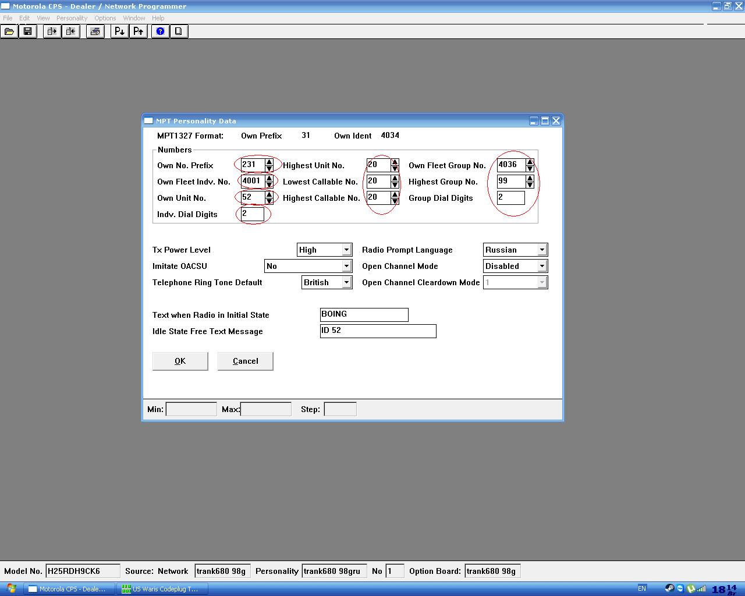Click the MPT Personality Data title icon

point(149,121)
